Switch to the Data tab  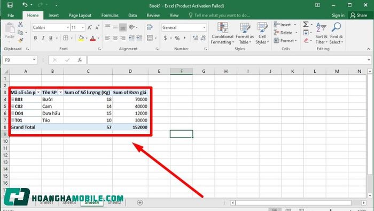click(133, 16)
